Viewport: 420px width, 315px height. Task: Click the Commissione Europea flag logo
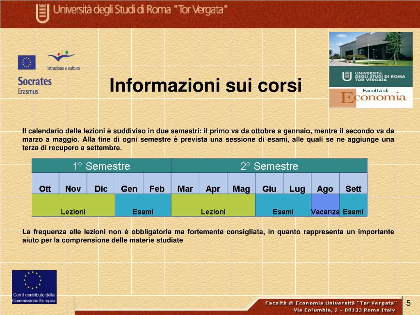click(34, 287)
